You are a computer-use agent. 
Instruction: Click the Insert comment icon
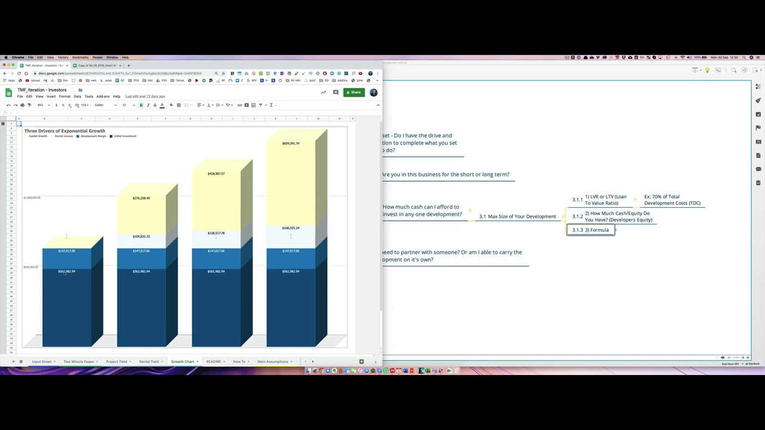pyautogui.click(x=246, y=105)
